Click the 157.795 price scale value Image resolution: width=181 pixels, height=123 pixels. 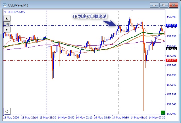pyautogui.click(x=172, y=56)
